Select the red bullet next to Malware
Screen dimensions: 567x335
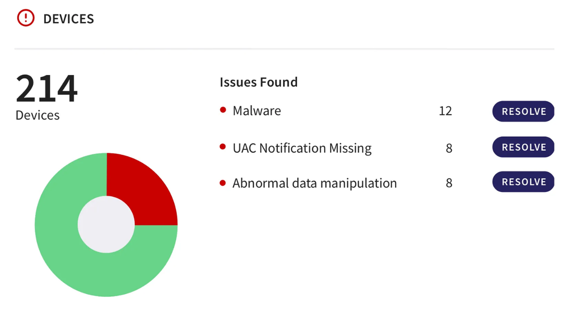coord(223,110)
